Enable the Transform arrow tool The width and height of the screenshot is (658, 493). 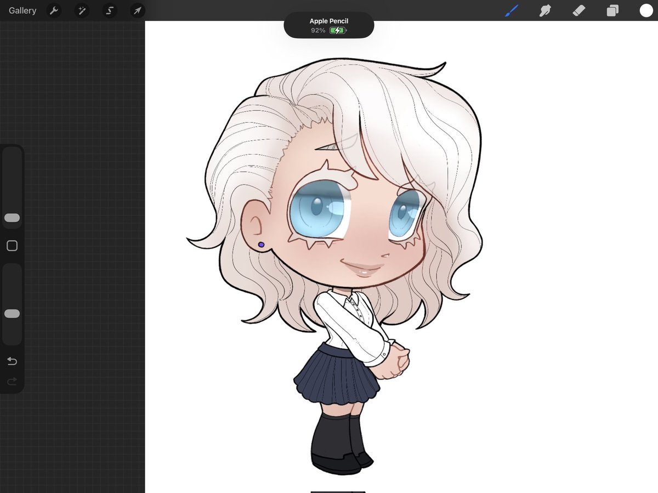pos(137,10)
